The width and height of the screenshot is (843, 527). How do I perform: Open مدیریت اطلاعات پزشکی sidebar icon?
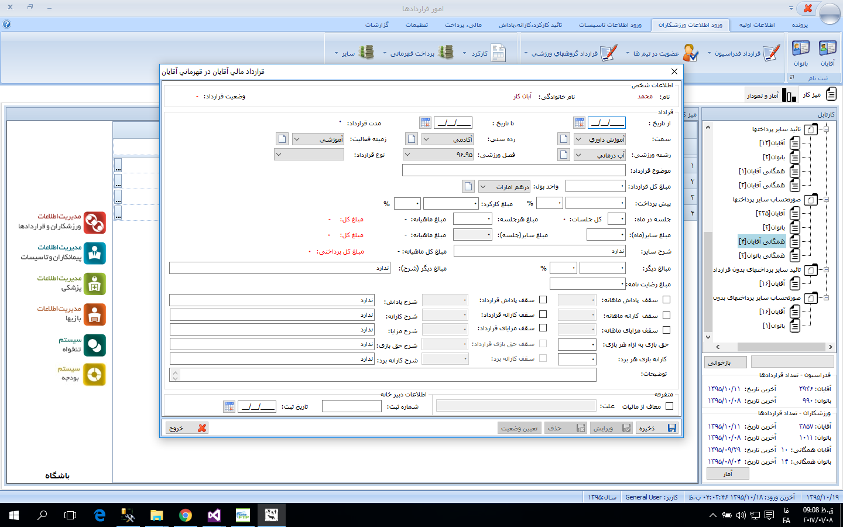(94, 284)
